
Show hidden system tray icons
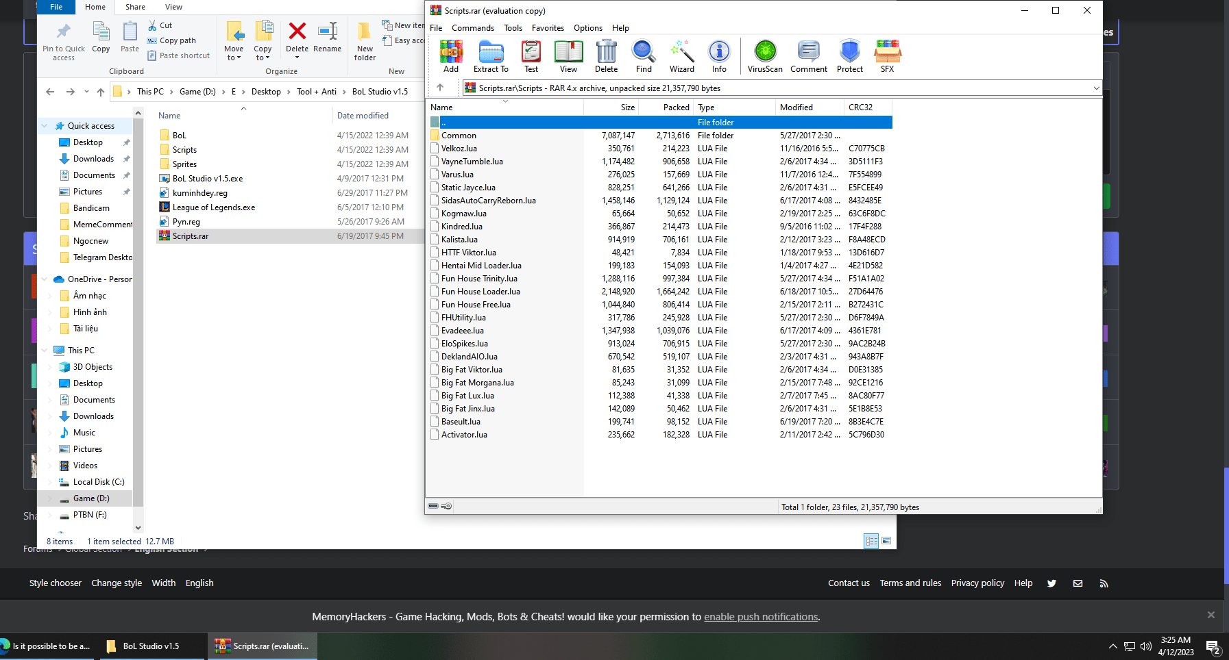click(x=1112, y=646)
